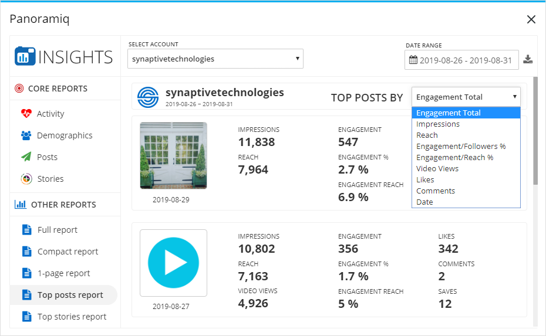
Task: Open the Demographics report
Action: 65,135
